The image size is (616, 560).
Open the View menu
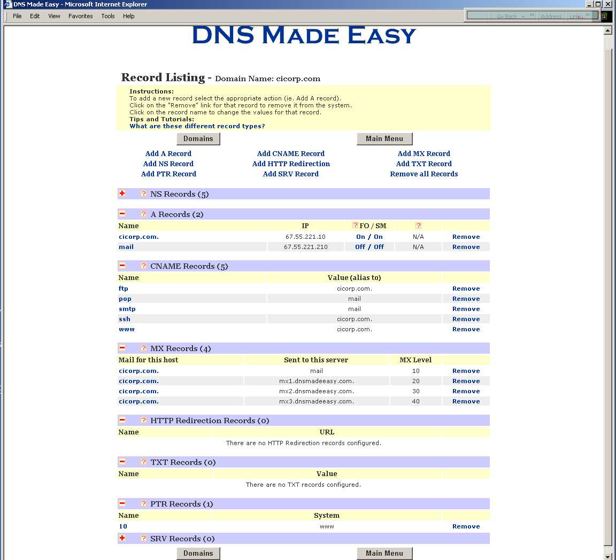click(54, 16)
